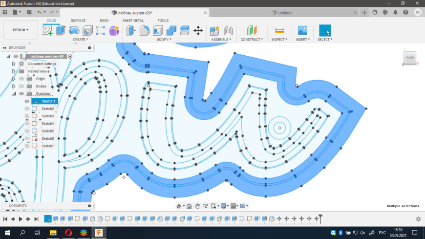Select the Hole tool icon
Screen dimensions: 425x239
tap(87, 31)
